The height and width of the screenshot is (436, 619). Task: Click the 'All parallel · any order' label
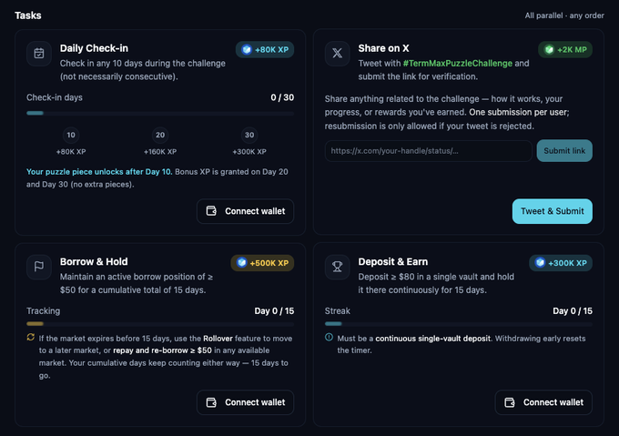(564, 15)
